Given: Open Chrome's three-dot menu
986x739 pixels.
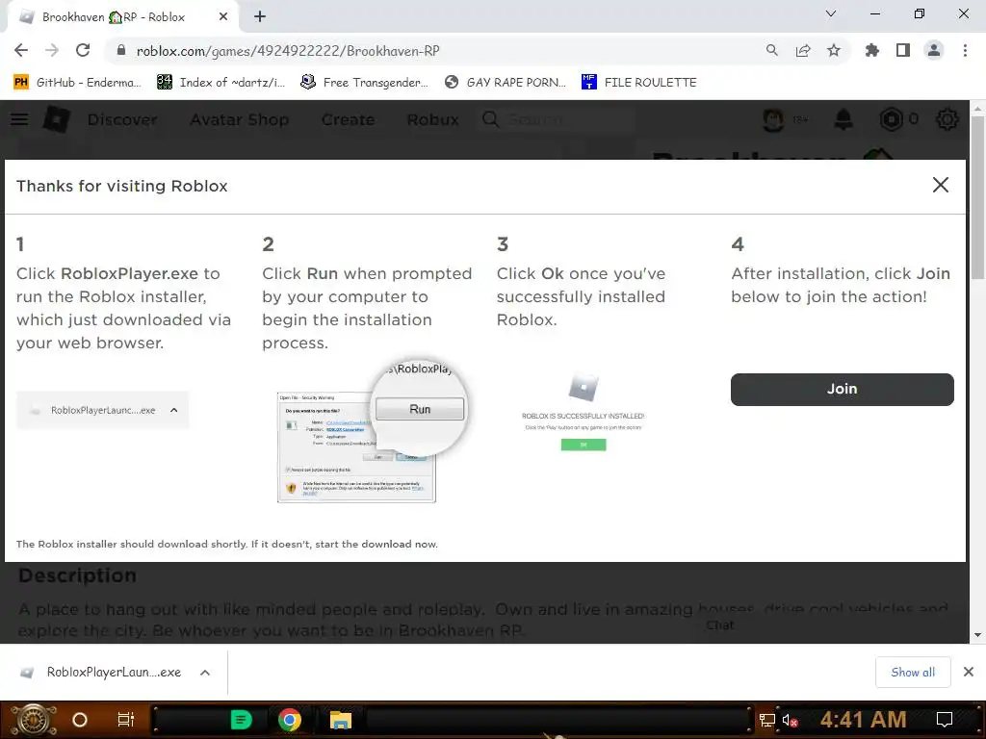Looking at the screenshot, I should [x=965, y=50].
